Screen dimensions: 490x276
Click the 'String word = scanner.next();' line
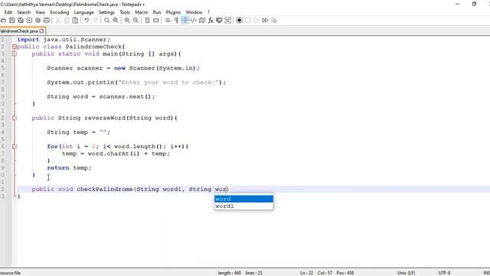pyautogui.click(x=101, y=97)
